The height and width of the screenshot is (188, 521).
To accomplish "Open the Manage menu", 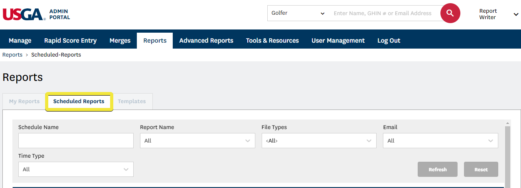I will click(20, 41).
